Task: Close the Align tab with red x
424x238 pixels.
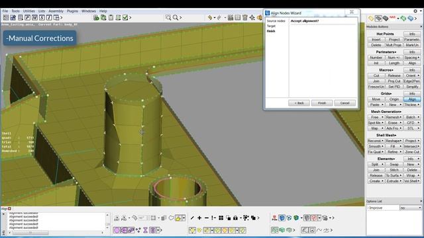Action: coord(9,209)
